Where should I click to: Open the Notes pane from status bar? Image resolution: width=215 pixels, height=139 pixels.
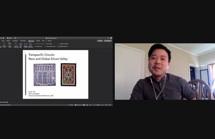[71, 105]
